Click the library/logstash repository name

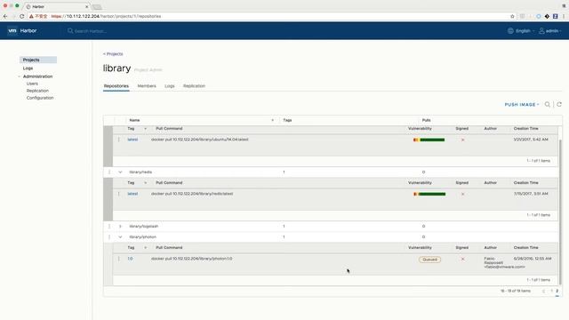[x=144, y=226]
